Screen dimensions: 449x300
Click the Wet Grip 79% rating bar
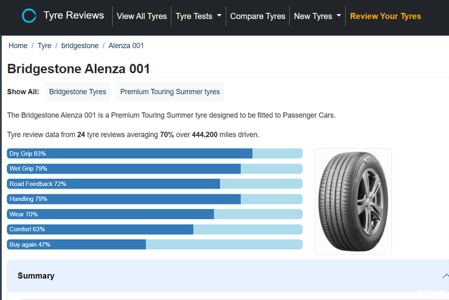155,169
